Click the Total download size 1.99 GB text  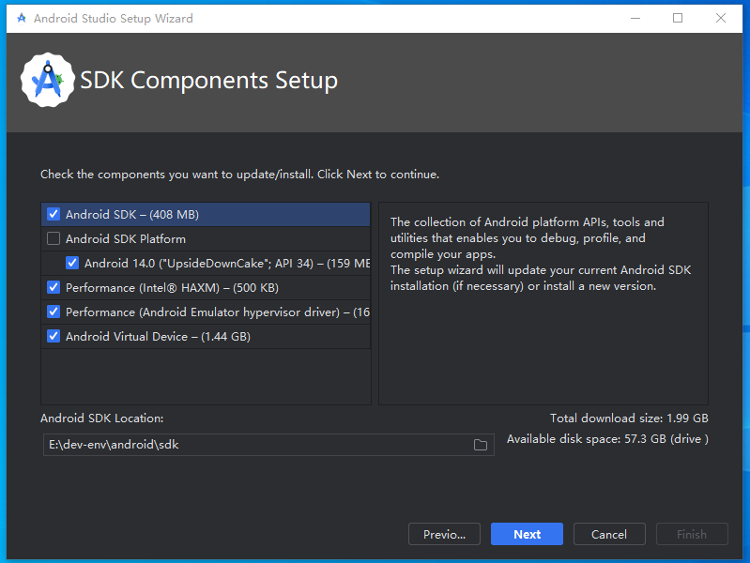tap(629, 418)
